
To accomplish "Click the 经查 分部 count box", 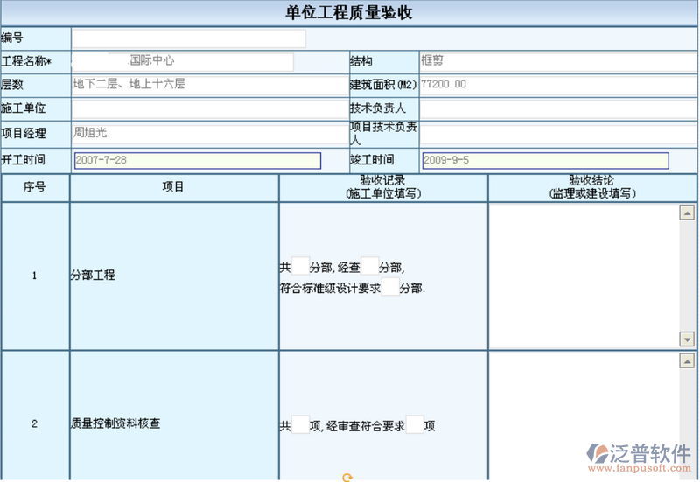I will 369,266.
